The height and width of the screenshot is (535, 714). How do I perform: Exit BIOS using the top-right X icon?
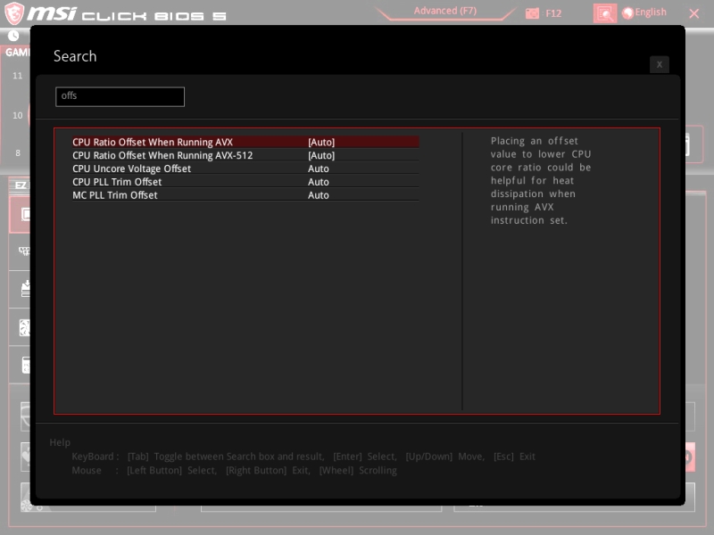point(694,13)
